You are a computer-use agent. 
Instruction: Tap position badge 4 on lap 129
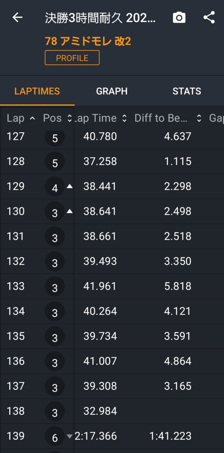55,187
